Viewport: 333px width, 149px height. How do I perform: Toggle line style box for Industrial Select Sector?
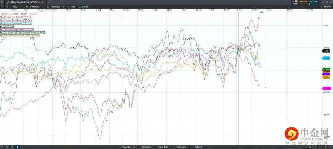pyautogui.click(x=3, y=23)
